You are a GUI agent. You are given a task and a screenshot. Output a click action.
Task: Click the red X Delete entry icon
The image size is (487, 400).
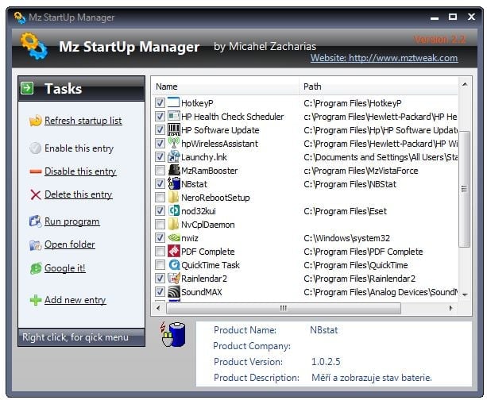pos(36,194)
